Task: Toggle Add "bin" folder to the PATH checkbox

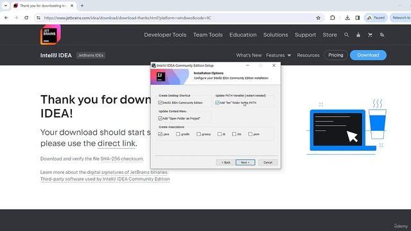Action: point(217,103)
